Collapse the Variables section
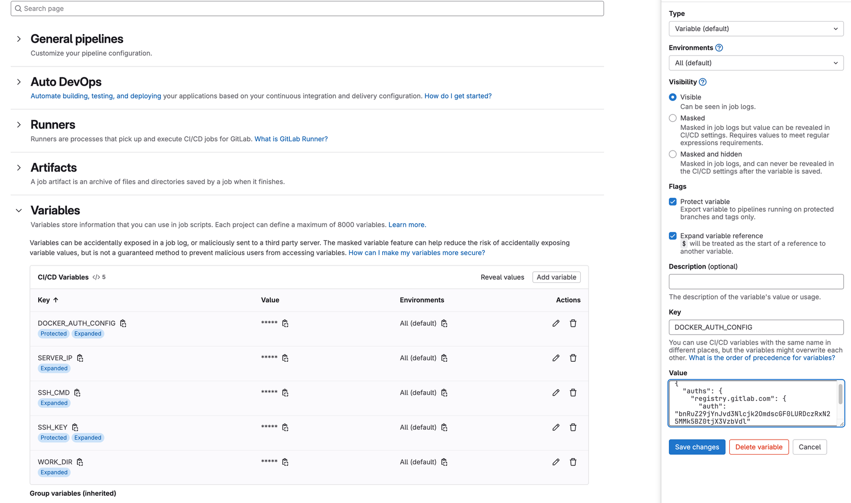 pyautogui.click(x=19, y=210)
